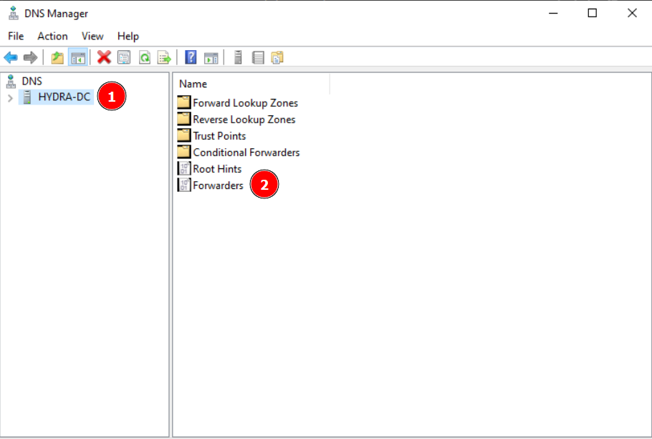This screenshot has height=439, width=652.
Task: Select the Root Hints entry
Action: 217,169
